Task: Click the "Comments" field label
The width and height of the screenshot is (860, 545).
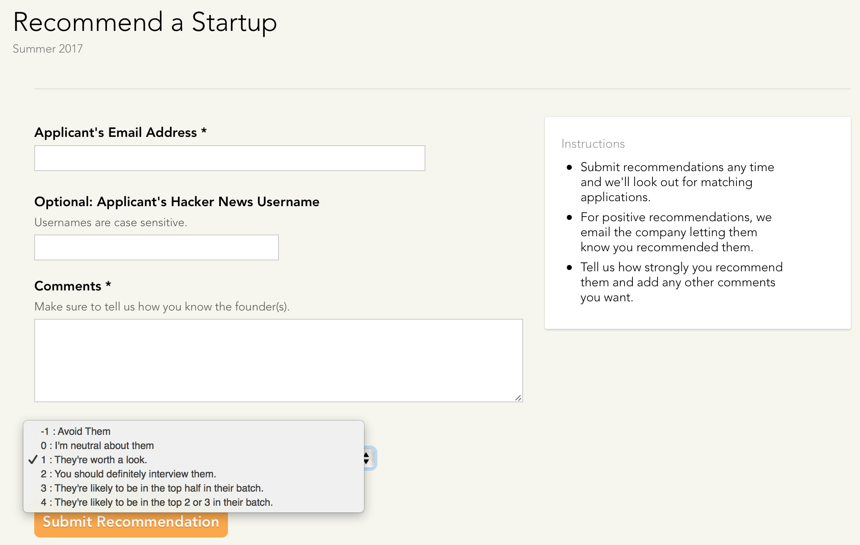Action: coord(68,286)
